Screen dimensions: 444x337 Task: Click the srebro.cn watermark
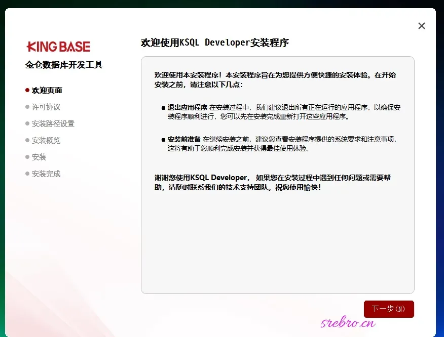[348, 322]
